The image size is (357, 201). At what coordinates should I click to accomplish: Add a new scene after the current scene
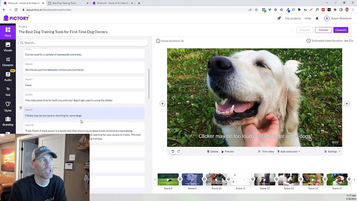pyautogui.click(x=347, y=104)
